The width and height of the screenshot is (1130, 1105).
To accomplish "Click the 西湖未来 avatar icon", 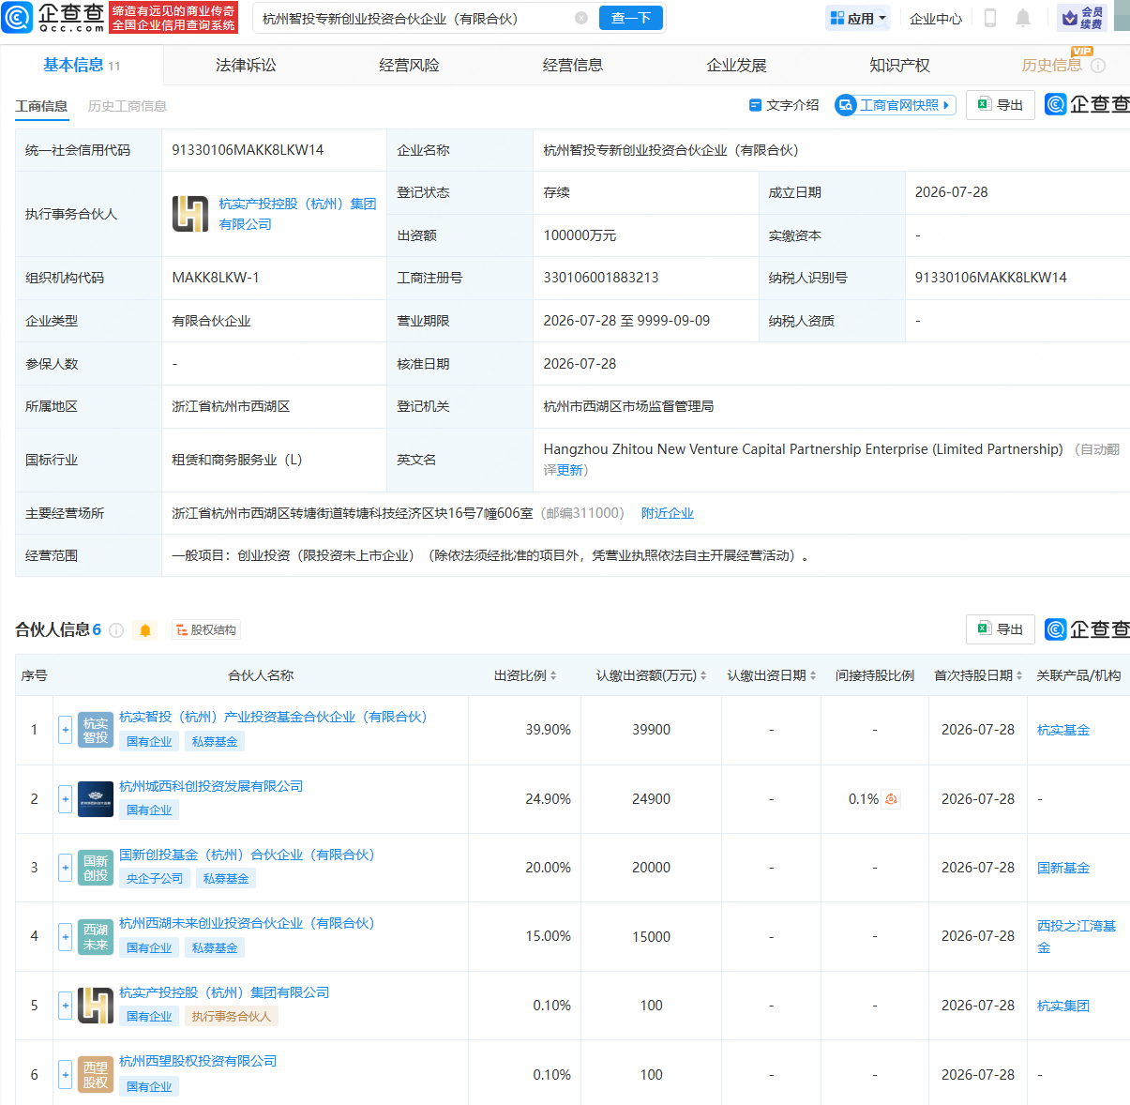I will pos(96,936).
